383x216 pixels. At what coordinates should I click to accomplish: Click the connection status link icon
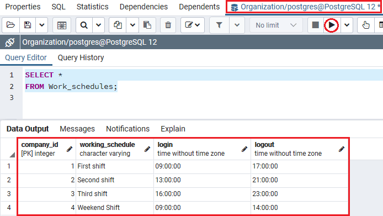[10, 43]
